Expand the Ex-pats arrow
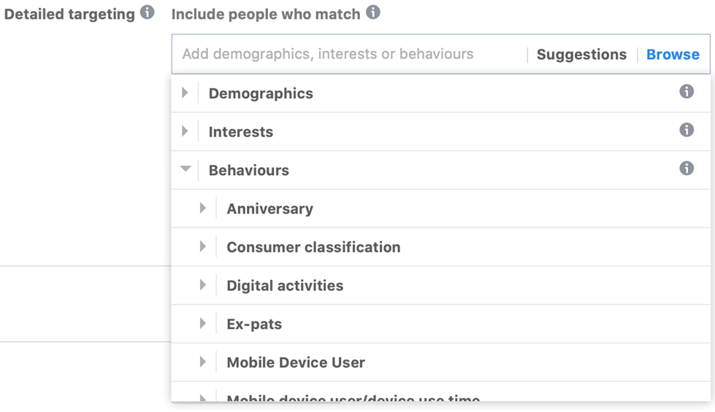715x412 pixels. 203,323
